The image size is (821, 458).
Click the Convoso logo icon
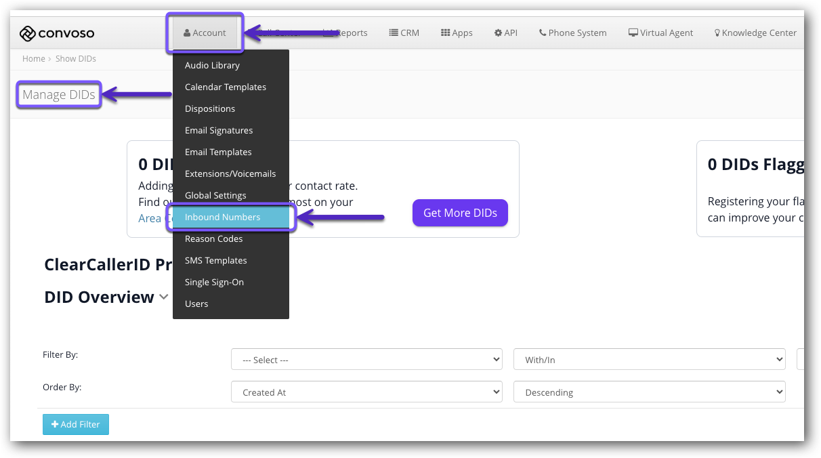coord(28,33)
